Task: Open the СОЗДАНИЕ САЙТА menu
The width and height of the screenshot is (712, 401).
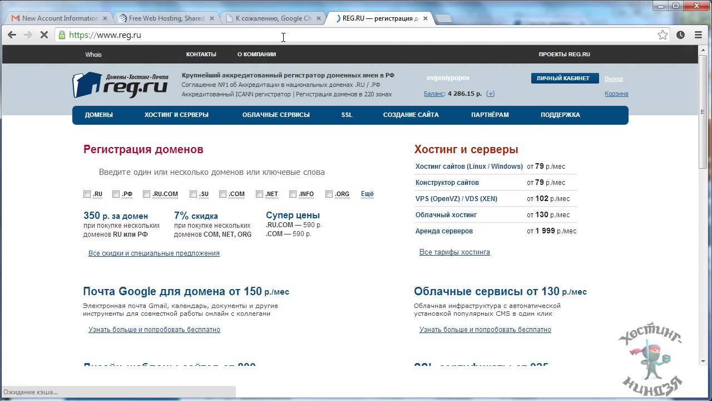Action: tap(411, 115)
